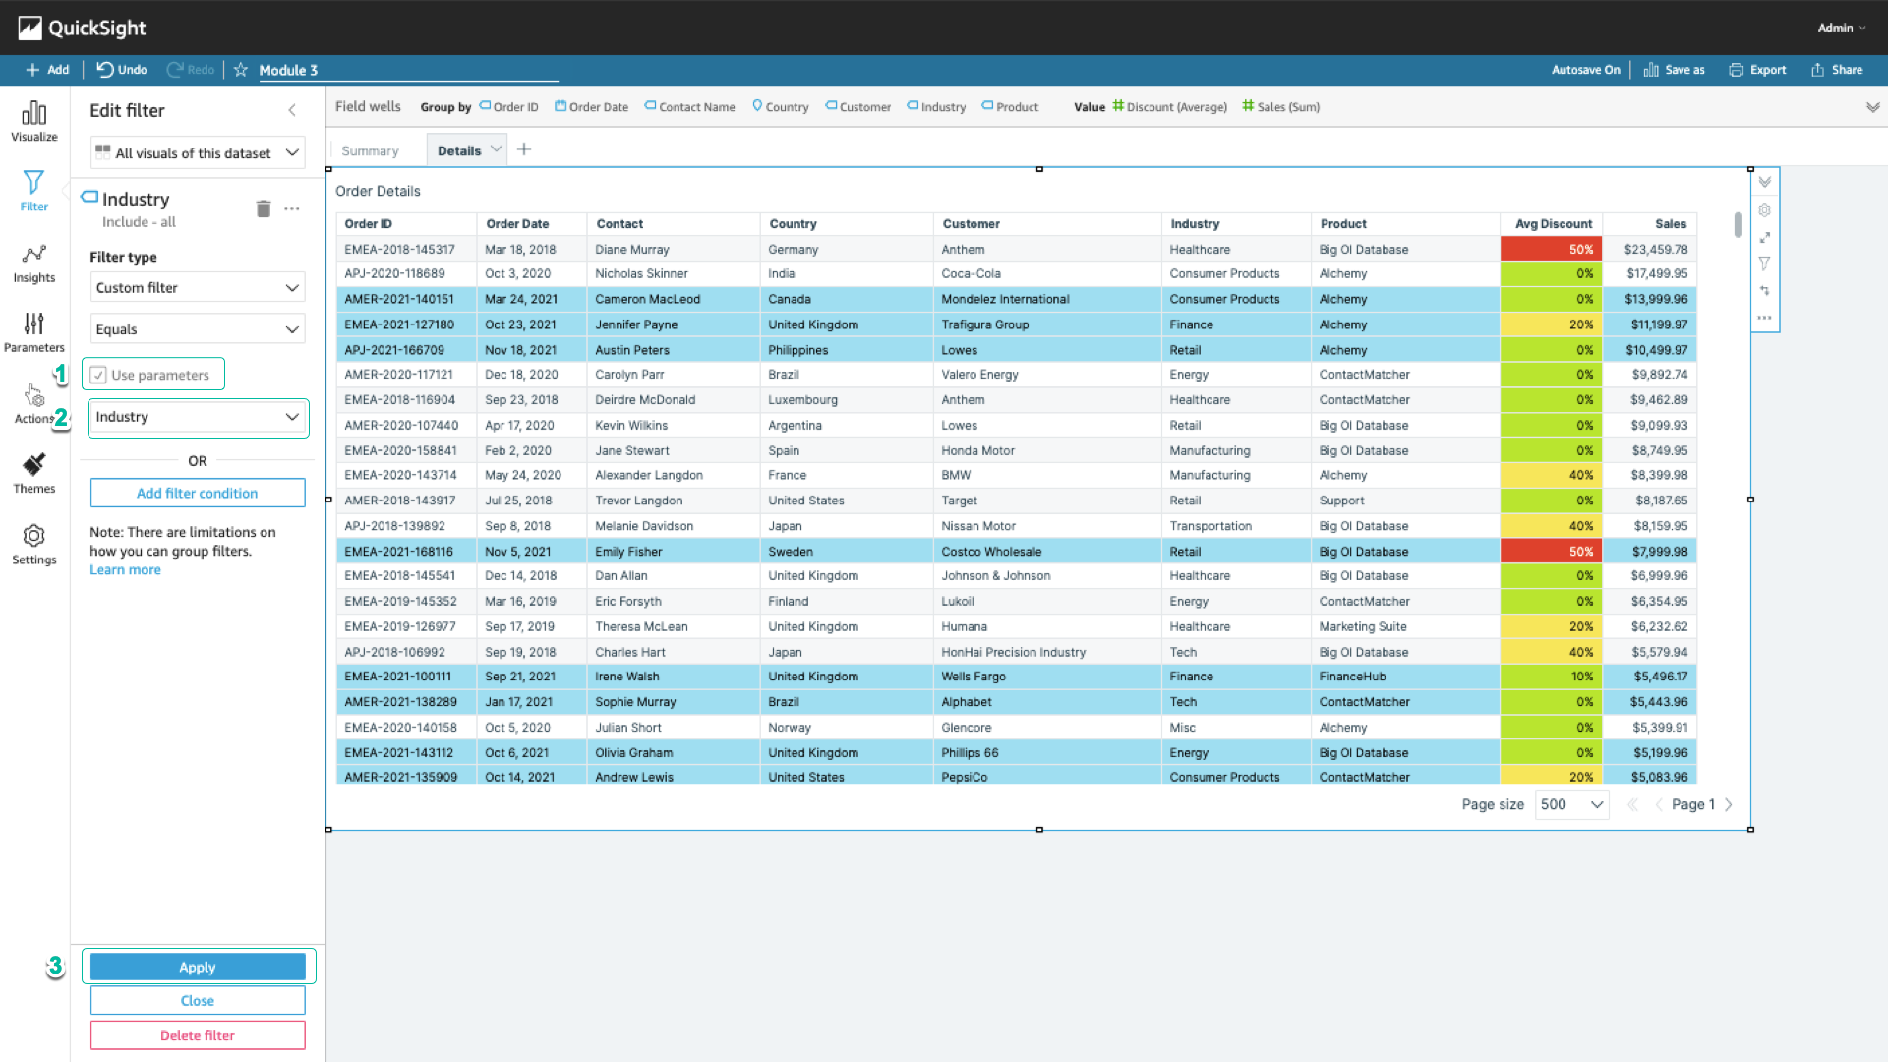Open the All visuals of this dataset dropdown
Image resolution: width=1888 pixels, height=1062 pixels.
pos(198,152)
